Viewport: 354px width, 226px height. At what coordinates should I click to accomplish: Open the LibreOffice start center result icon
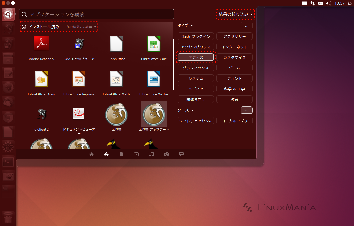(116, 44)
